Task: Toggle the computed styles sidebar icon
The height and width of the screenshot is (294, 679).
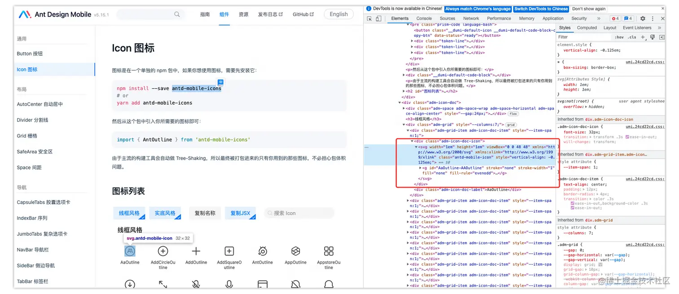Action: coord(661,37)
